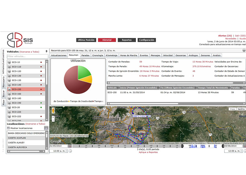Adjust the start time stepper arrows

(x=67, y=151)
